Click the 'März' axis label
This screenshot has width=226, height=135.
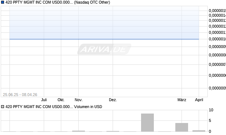pyautogui.click(x=182, y=100)
